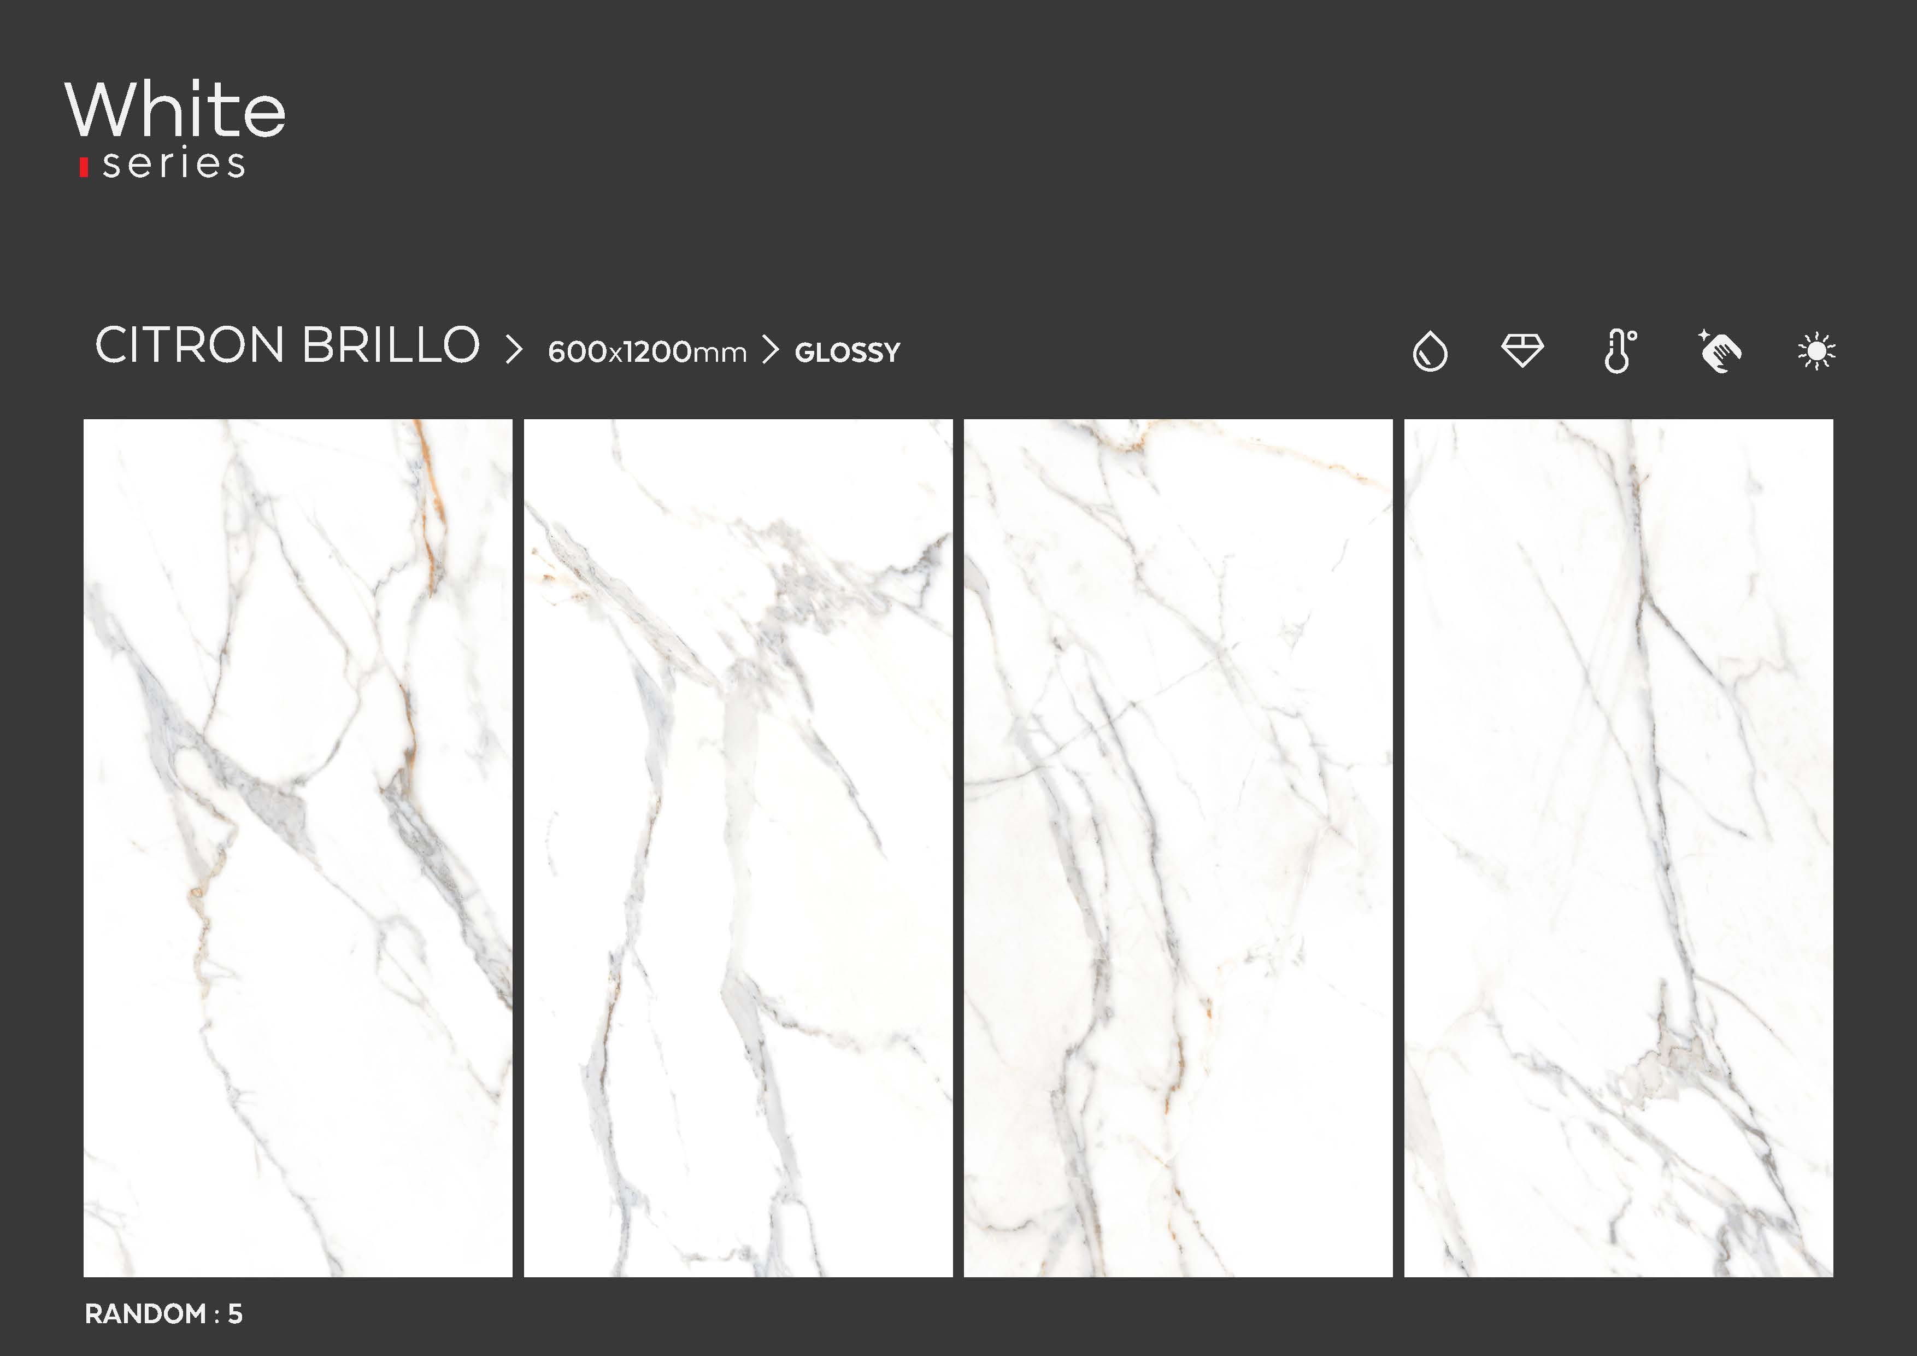Click the GLOSSY finish label
Image resolution: width=1917 pixels, height=1356 pixels.
[x=848, y=353]
